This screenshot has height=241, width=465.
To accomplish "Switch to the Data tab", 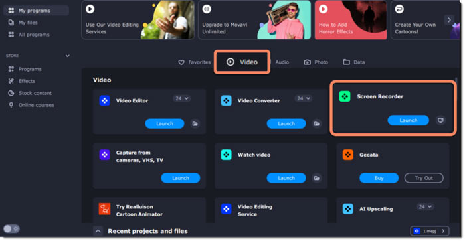I will click(x=354, y=62).
